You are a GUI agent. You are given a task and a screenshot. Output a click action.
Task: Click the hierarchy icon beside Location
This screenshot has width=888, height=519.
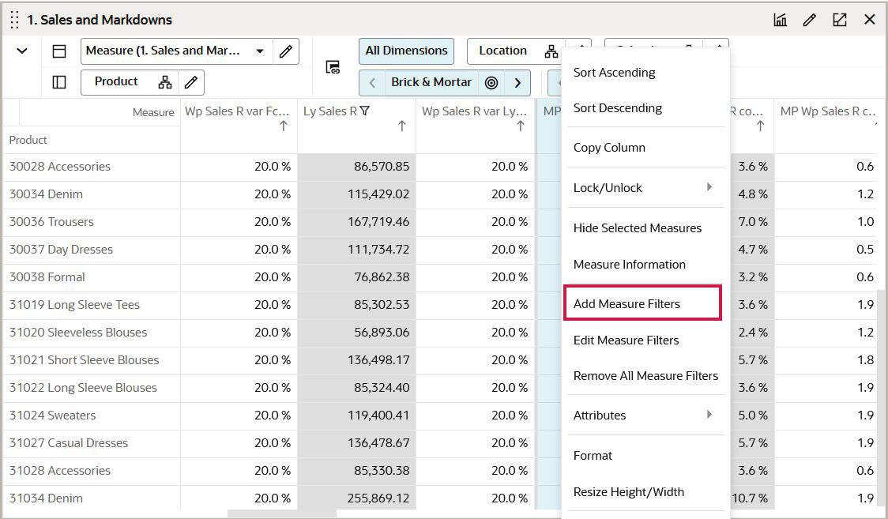(551, 51)
